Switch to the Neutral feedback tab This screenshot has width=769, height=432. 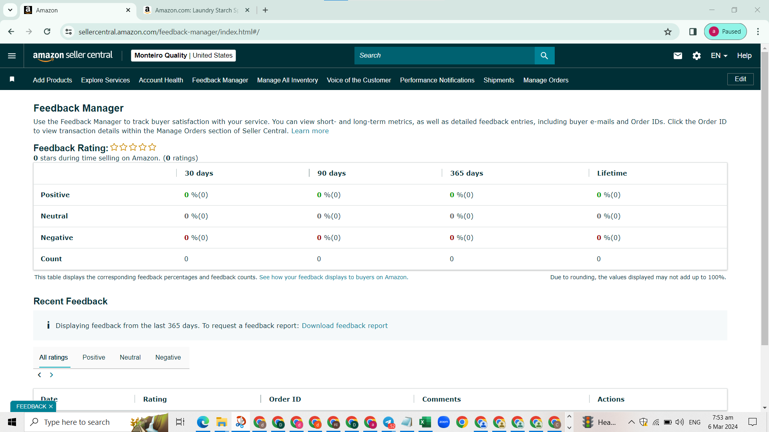point(130,358)
